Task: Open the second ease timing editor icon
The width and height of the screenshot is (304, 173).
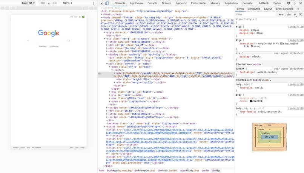Action: pyautogui.click(x=252, y=46)
